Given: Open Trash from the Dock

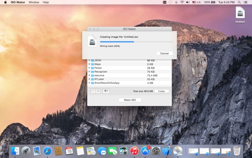Looking at the screenshot, I should click(237, 151).
